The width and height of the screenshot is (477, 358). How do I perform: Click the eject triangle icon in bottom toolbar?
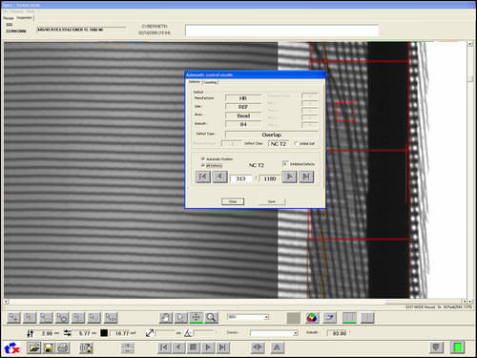coord(277,347)
